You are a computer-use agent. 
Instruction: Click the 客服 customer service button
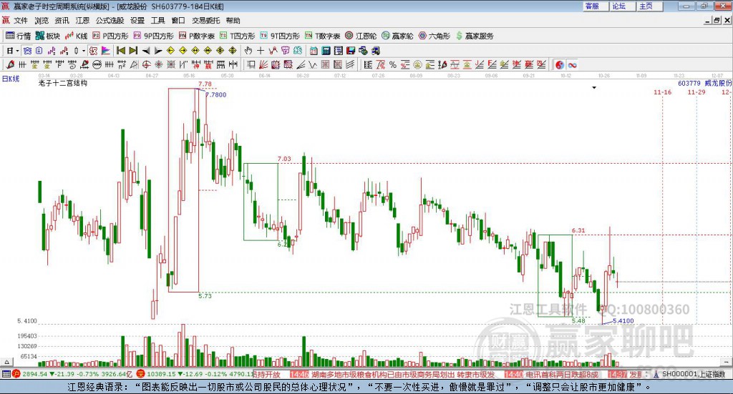pyautogui.click(x=596, y=6)
